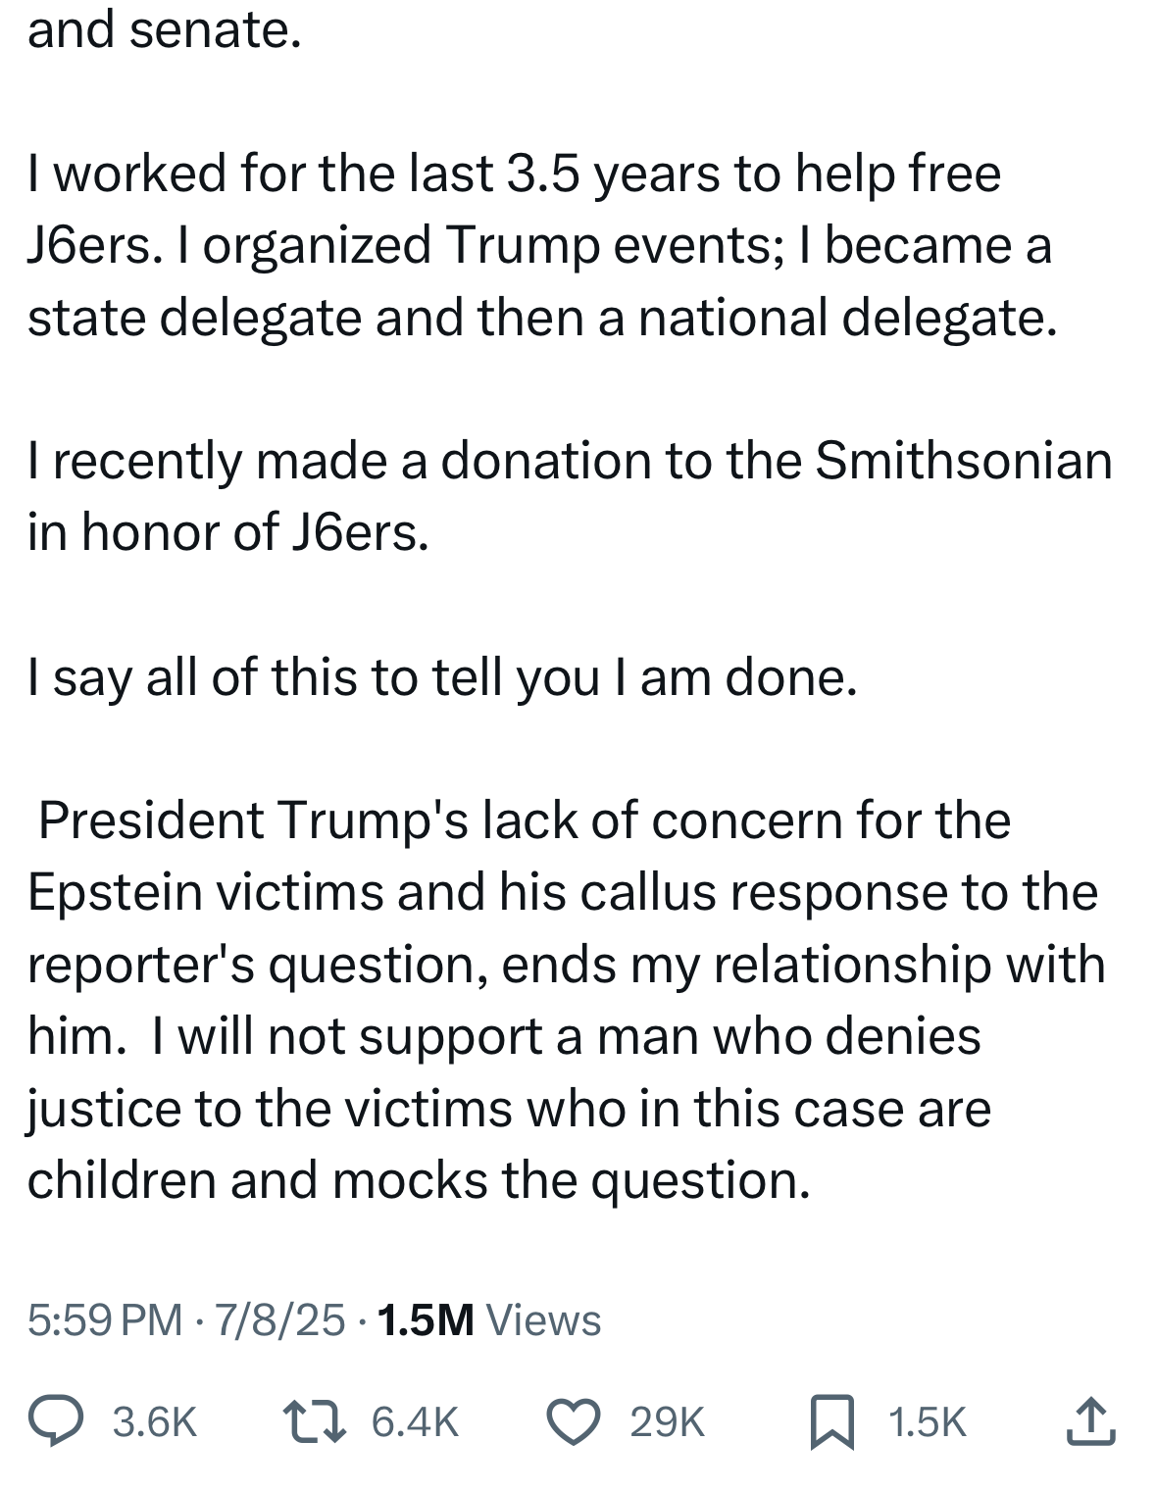Tap the reply speech bubble icon
The image size is (1156, 1491).
(55, 1422)
